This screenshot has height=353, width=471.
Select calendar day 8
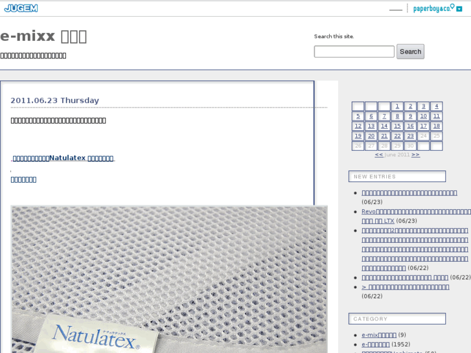coord(397,116)
